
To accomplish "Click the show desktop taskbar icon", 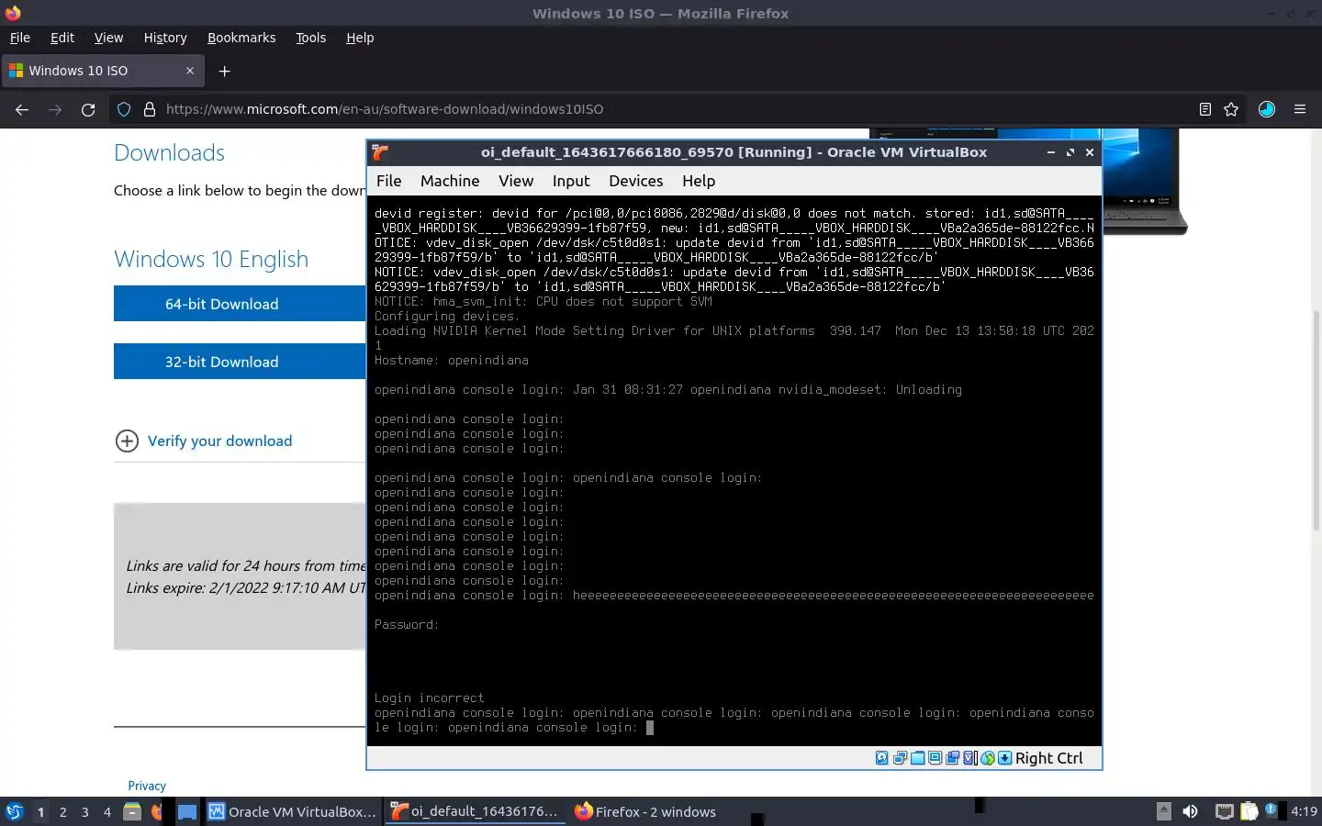I will point(187,811).
